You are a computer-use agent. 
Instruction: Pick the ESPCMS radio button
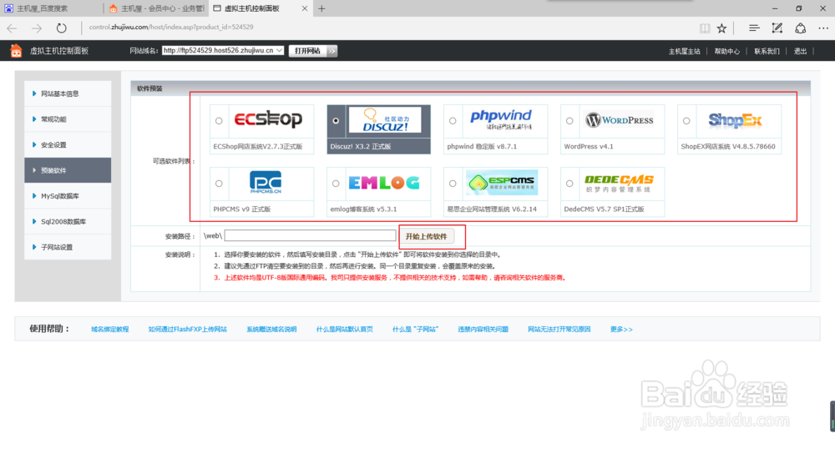(453, 184)
